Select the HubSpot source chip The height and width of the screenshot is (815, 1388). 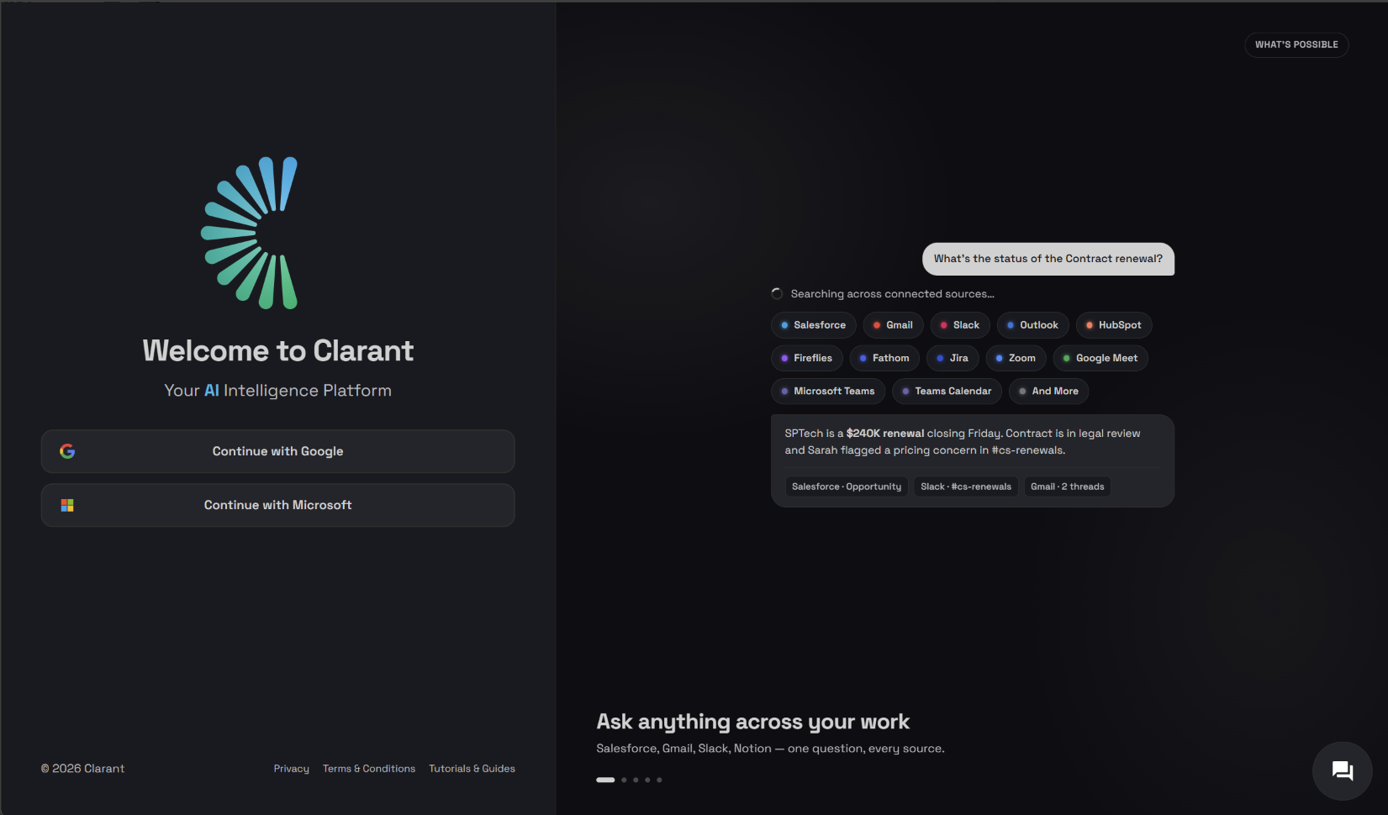point(1113,325)
